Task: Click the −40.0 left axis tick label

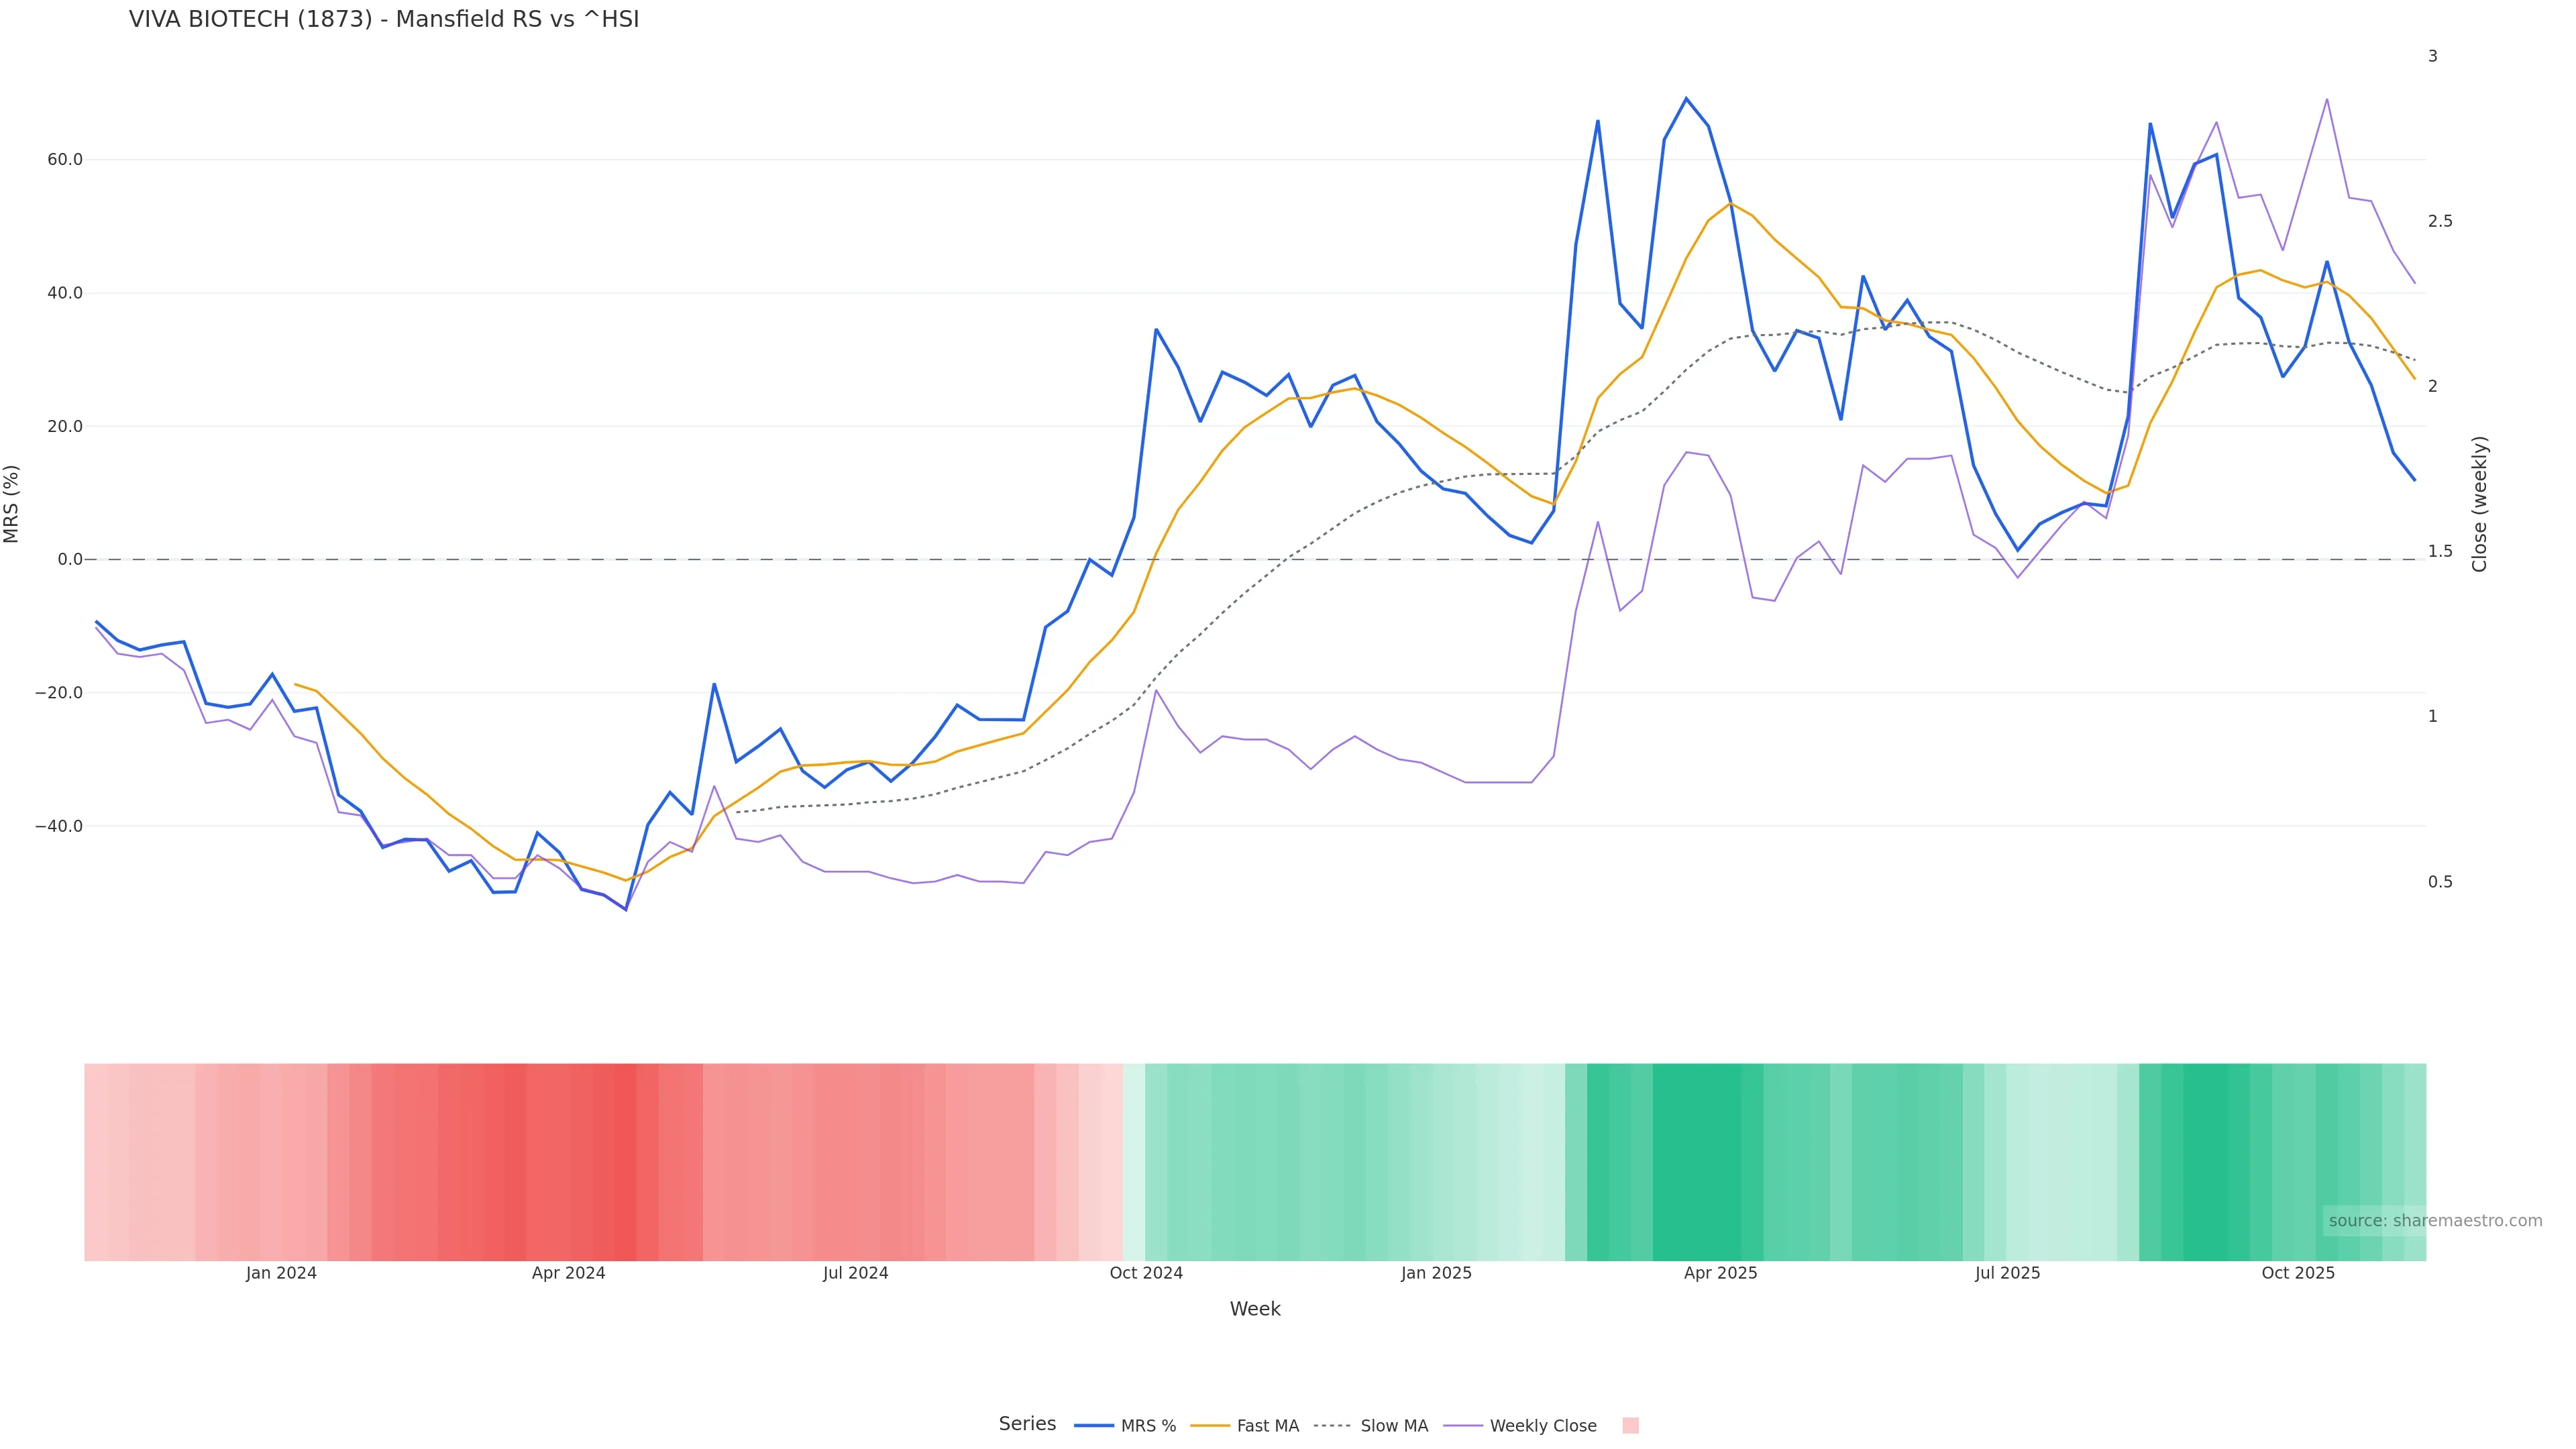Action: point(59,827)
